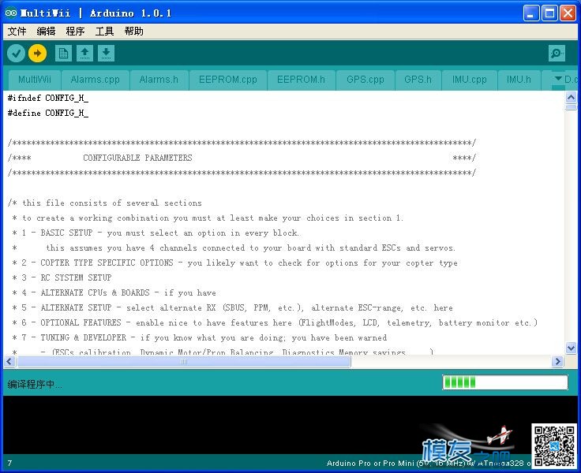The height and width of the screenshot is (473, 581).
Task: Switch to the EEPROM.cpp tab
Action: click(228, 80)
